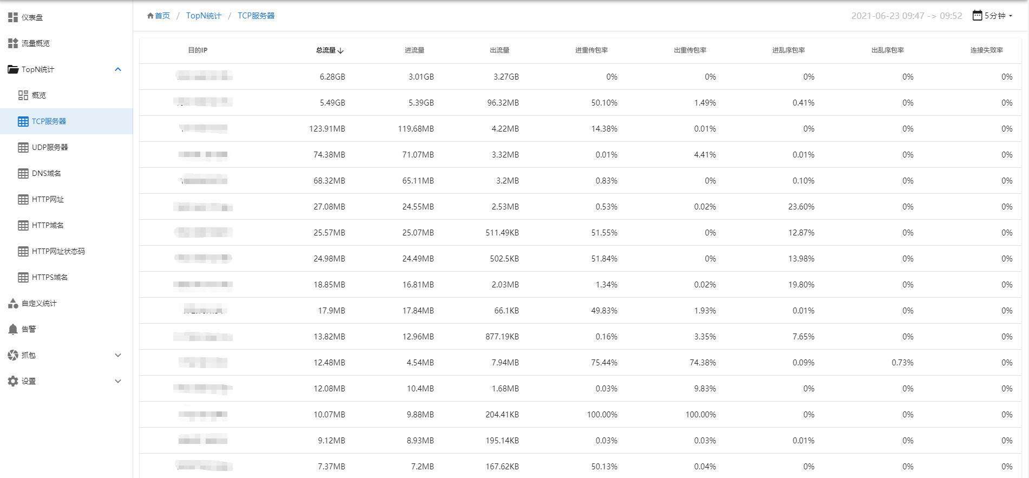1029x478 pixels.
Task: Open 流量概览 via its sidebar icon
Action: click(13, 43)
